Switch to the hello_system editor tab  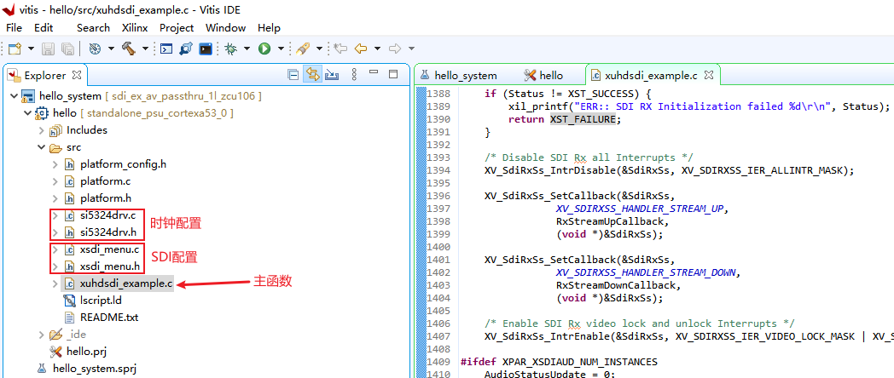(x=459, y=75)
